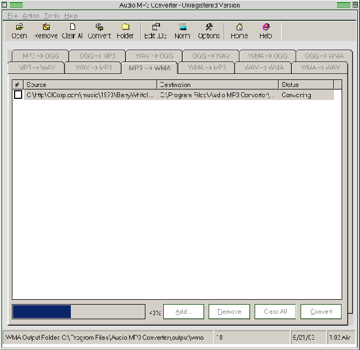This screenshot has width=360, height=350.
Task: Open the output Folder toolbar icon
Action: pos(125,31)
